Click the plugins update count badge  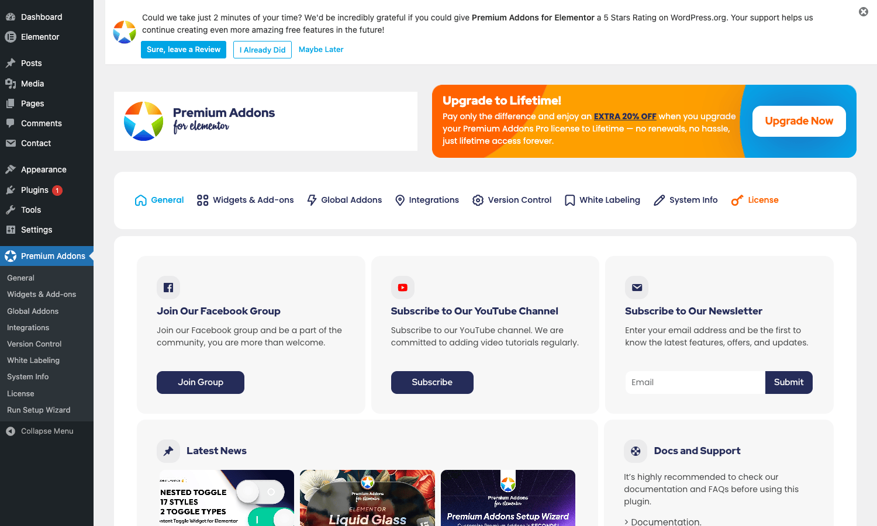(x=57, y=191)
